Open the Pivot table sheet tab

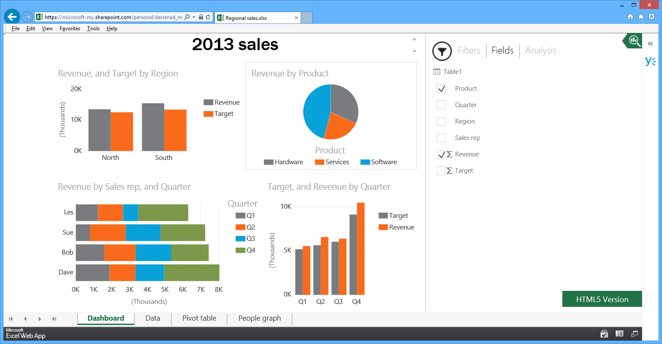[199, 319]
